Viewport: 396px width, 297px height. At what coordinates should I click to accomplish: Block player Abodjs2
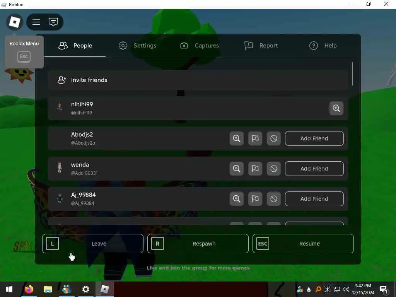pos(274,138)
